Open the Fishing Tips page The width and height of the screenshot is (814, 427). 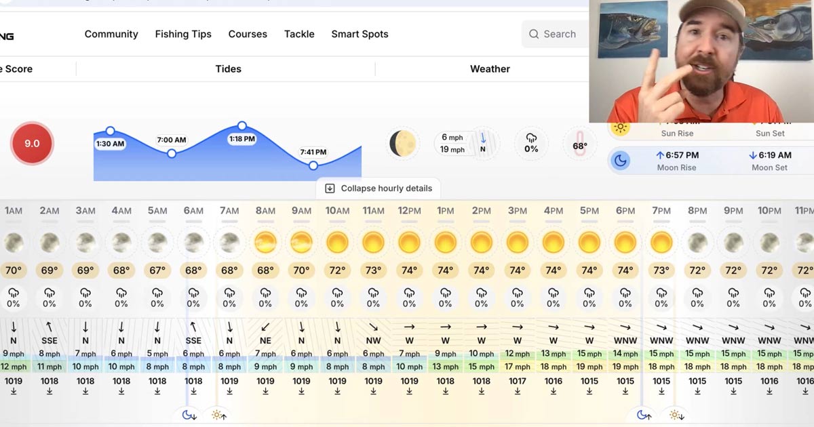click(x=183, y=34)
